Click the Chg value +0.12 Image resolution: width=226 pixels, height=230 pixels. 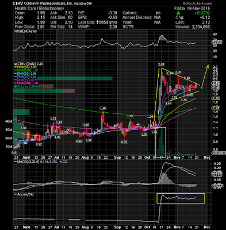coord(205,18)
